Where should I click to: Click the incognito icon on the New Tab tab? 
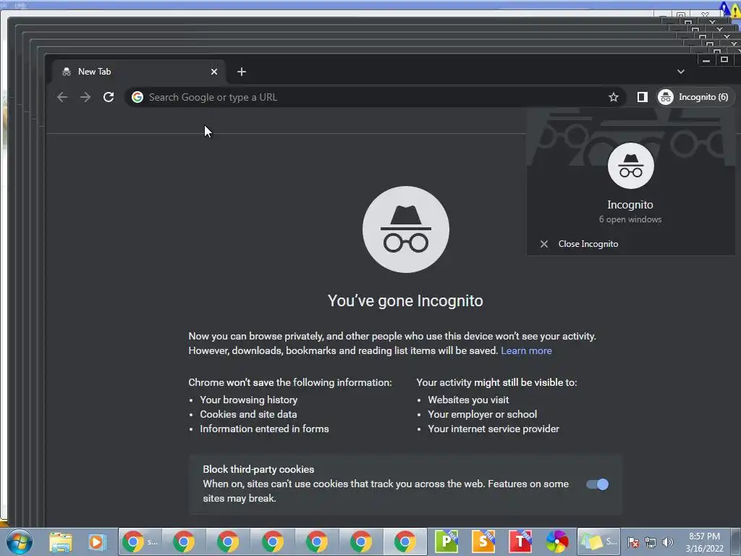(67, 72)
